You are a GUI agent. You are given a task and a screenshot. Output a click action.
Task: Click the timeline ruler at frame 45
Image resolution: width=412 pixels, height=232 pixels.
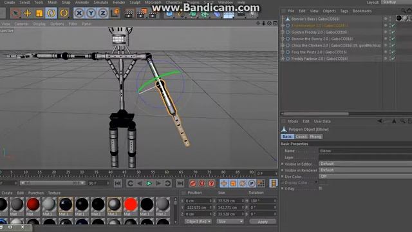click(x=124, y=173)
